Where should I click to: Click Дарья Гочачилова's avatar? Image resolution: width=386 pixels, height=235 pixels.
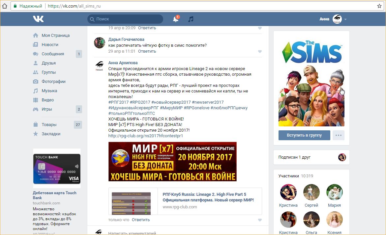(100, 43)
